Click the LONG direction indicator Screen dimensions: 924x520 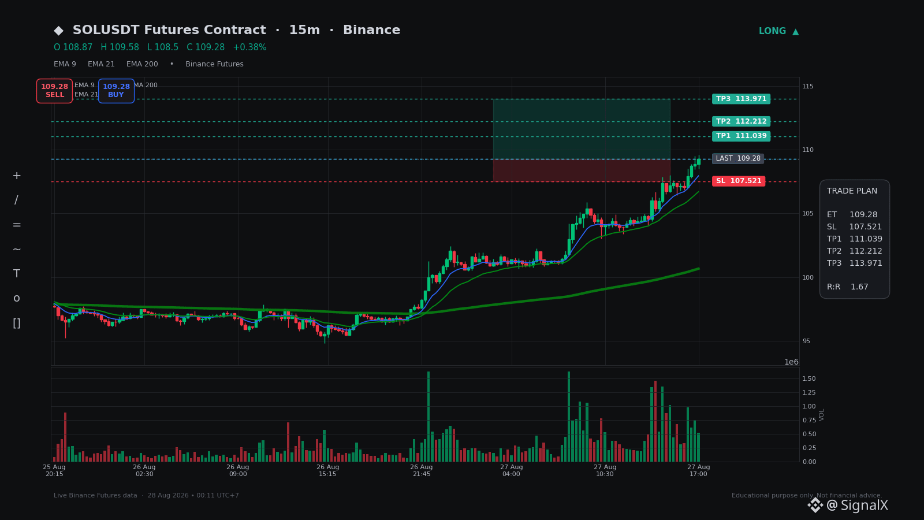tap(778, 31)
